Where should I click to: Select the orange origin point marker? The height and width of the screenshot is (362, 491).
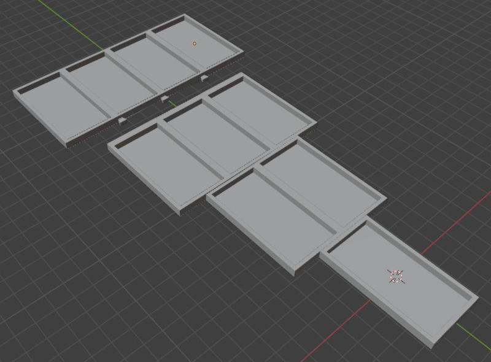point(195,43)
